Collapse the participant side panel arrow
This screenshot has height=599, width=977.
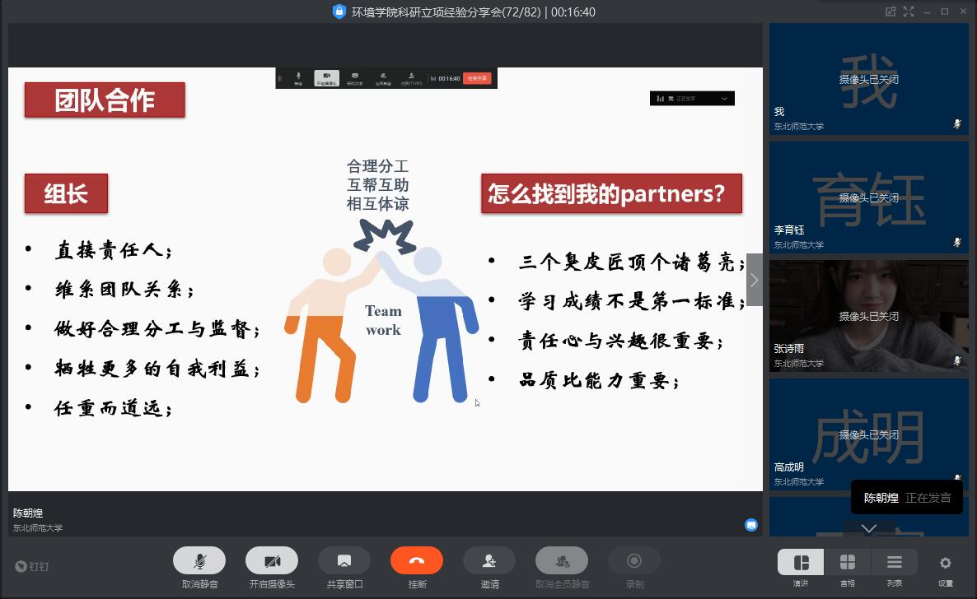(754, 280)
